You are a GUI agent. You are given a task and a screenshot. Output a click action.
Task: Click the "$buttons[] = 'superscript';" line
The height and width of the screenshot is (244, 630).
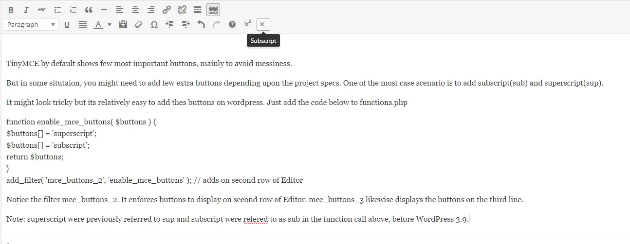coord(52,134)
